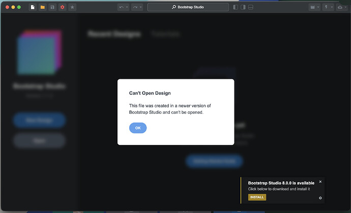
Task: Toggle the right panel layout icon
Action: (x=244, y=7)
